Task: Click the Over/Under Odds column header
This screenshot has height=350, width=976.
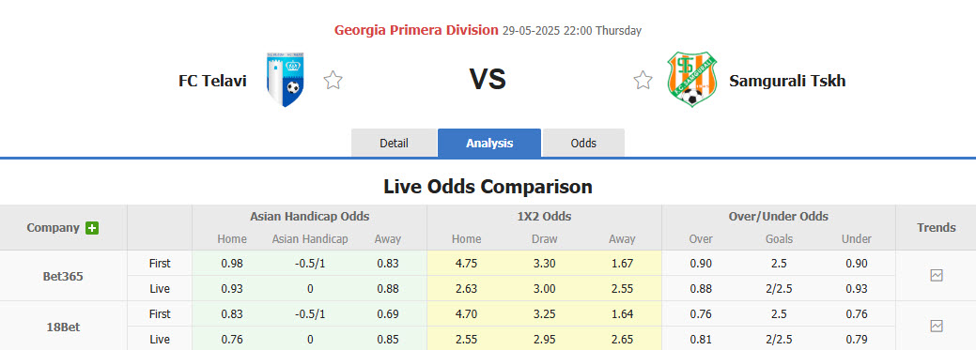Action: click(x=778, y=217)
